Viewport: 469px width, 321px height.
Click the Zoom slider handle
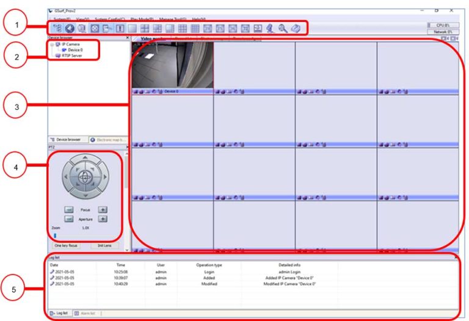54,235
